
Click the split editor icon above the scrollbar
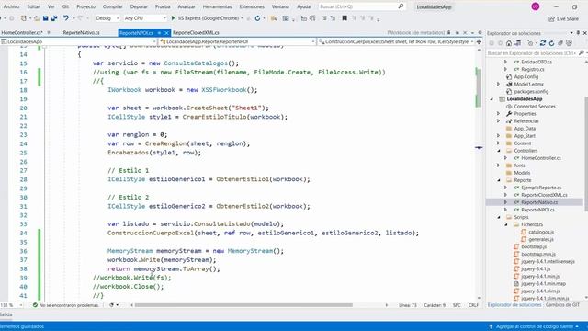[x=479, y=41]
